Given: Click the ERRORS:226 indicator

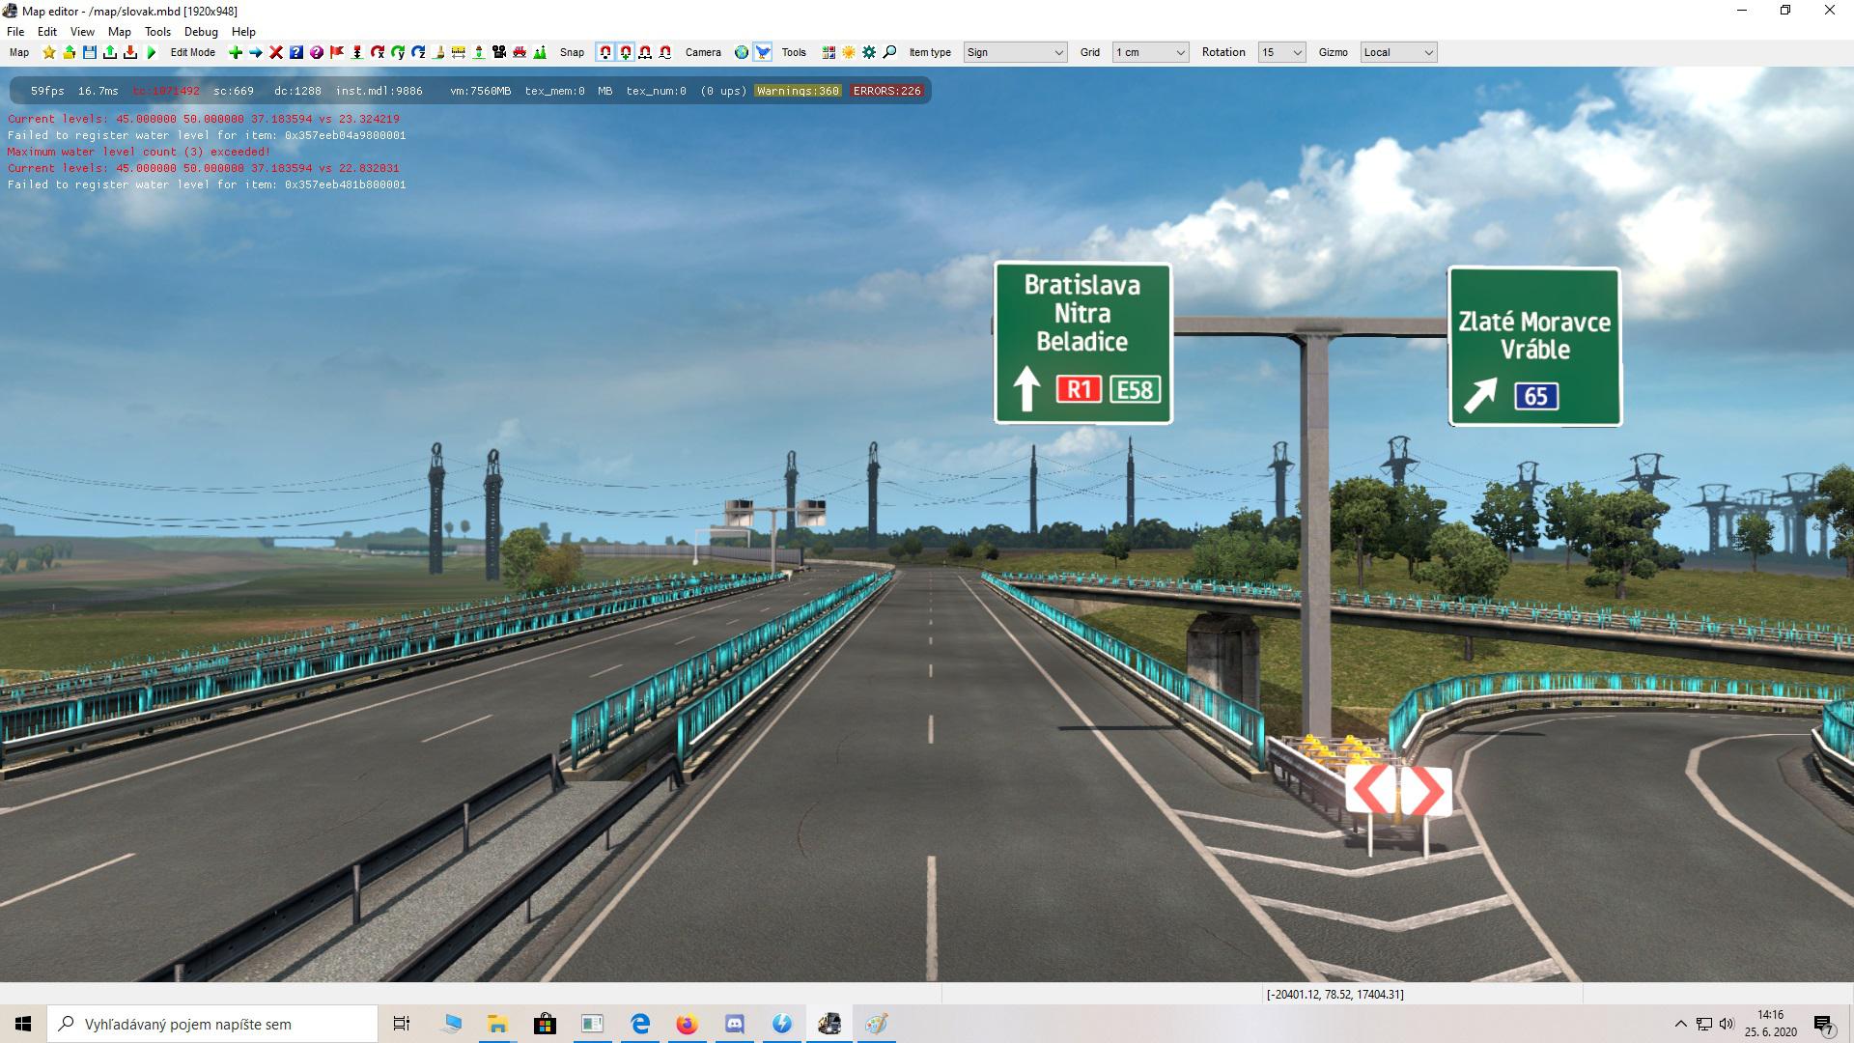Looking at the screenshot, I should tap(886, 91).
